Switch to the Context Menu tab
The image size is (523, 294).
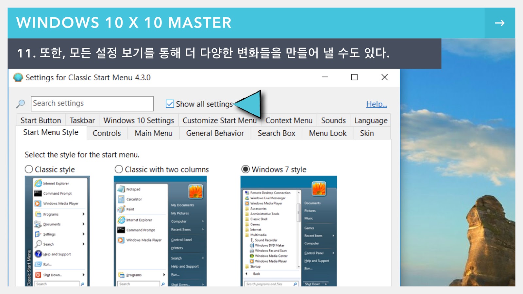pyautogui.click(x=289, y=120)
